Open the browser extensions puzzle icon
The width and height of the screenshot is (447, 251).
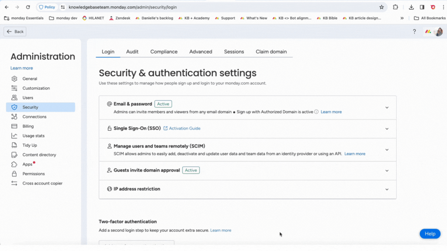tap(395, 7)
